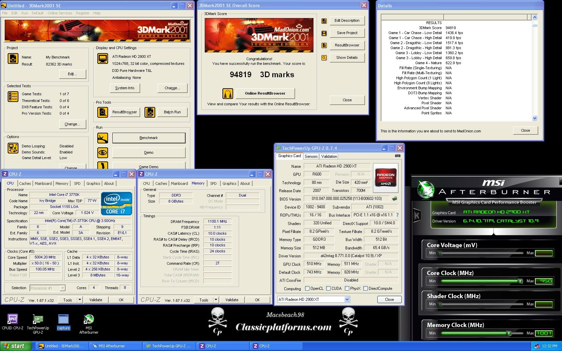
Task: Click the Afterburner K side tab icon
Action: (417, 215)
